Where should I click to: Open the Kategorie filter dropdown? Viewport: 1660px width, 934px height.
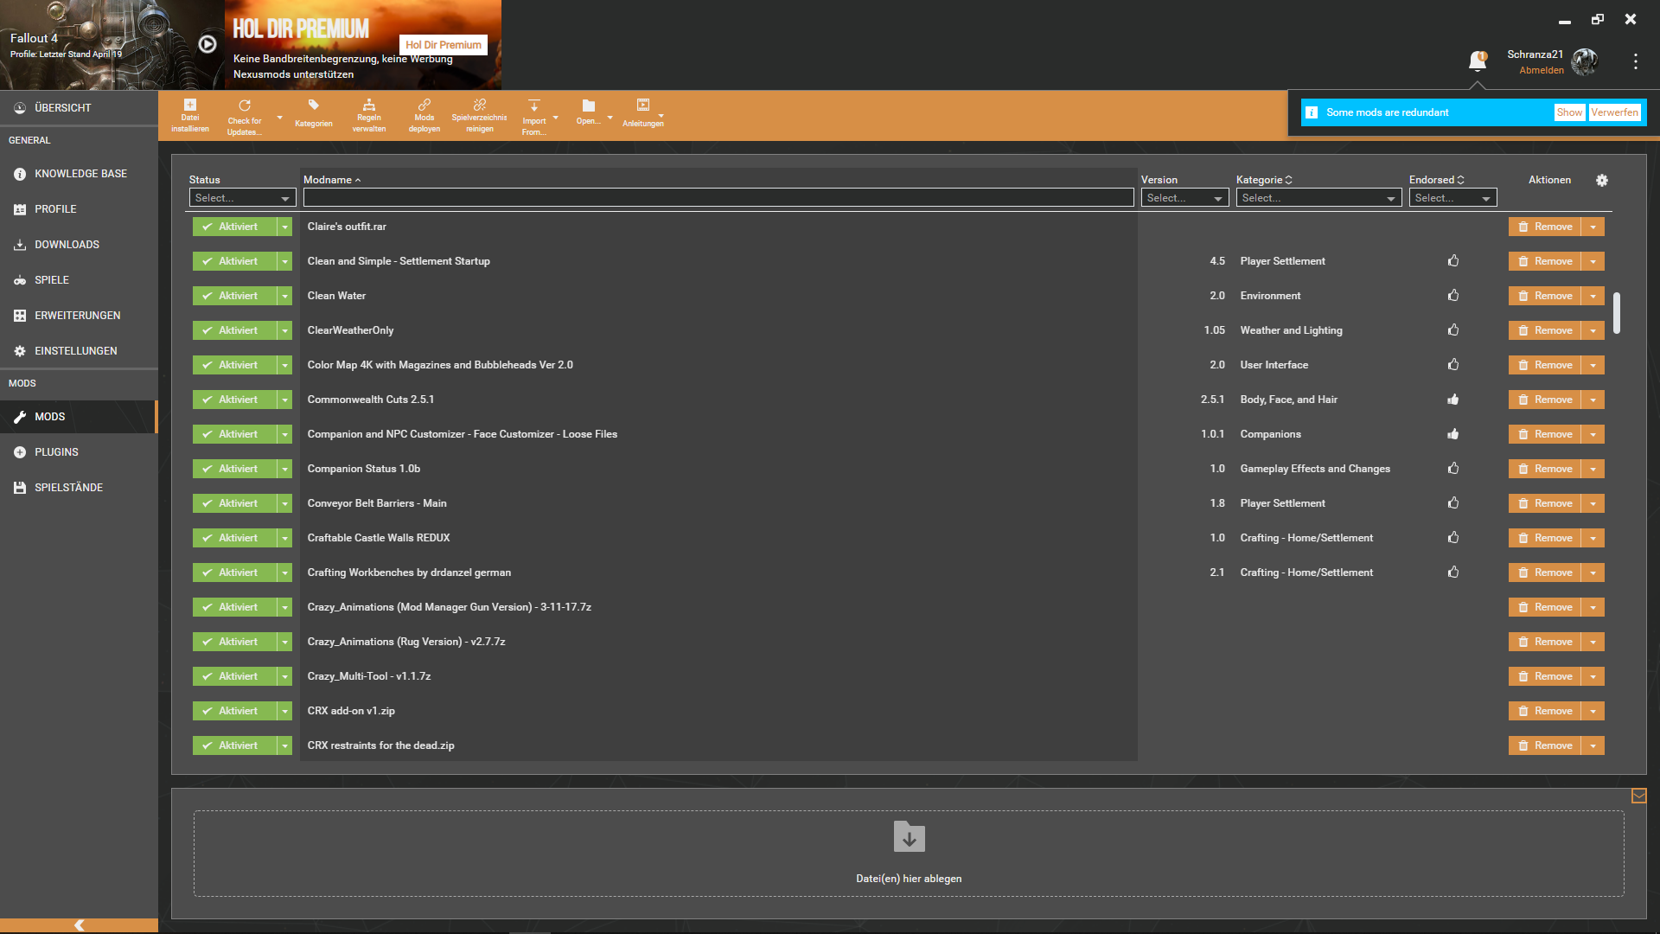[x=1318, y=198]
